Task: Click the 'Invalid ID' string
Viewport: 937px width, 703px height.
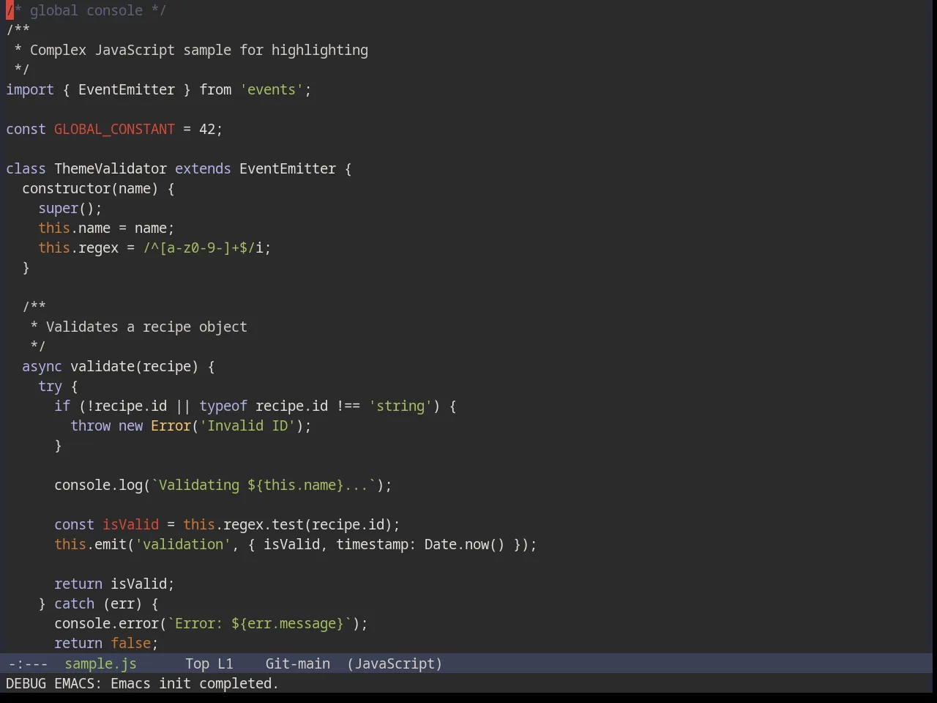Action: (247, 425)
